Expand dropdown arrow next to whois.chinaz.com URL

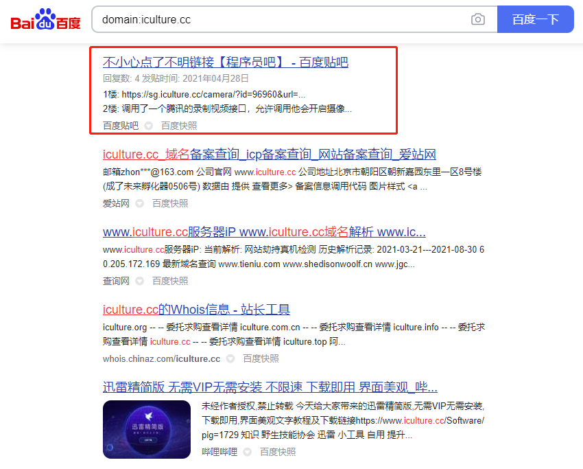pos(230,359)
